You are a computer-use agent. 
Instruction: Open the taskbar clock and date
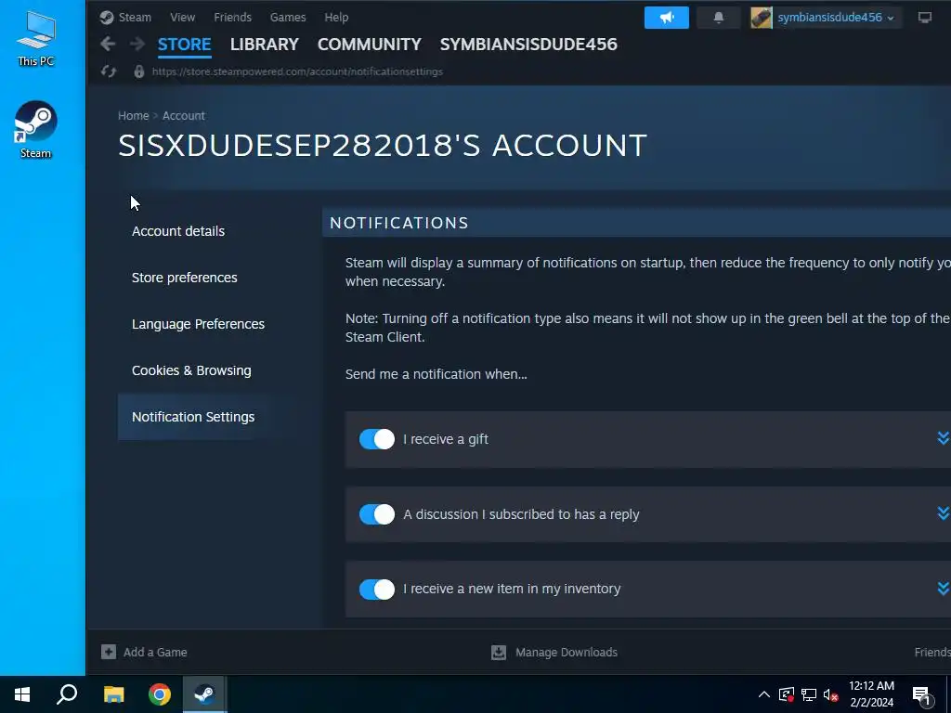click(x=871, y=694)
